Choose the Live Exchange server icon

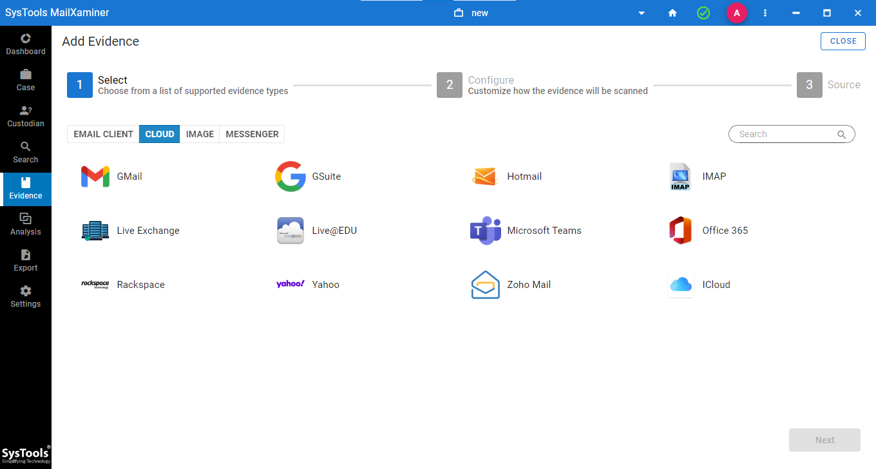[95, 231]
